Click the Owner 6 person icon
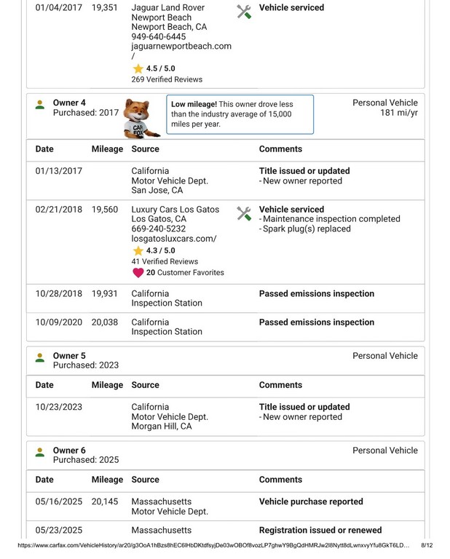The height and width of the screenshot is (559, 450). point(40,452)
